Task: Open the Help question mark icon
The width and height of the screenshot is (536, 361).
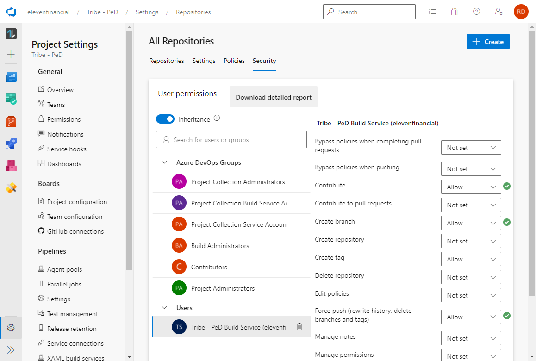Action: coord(476,12)
